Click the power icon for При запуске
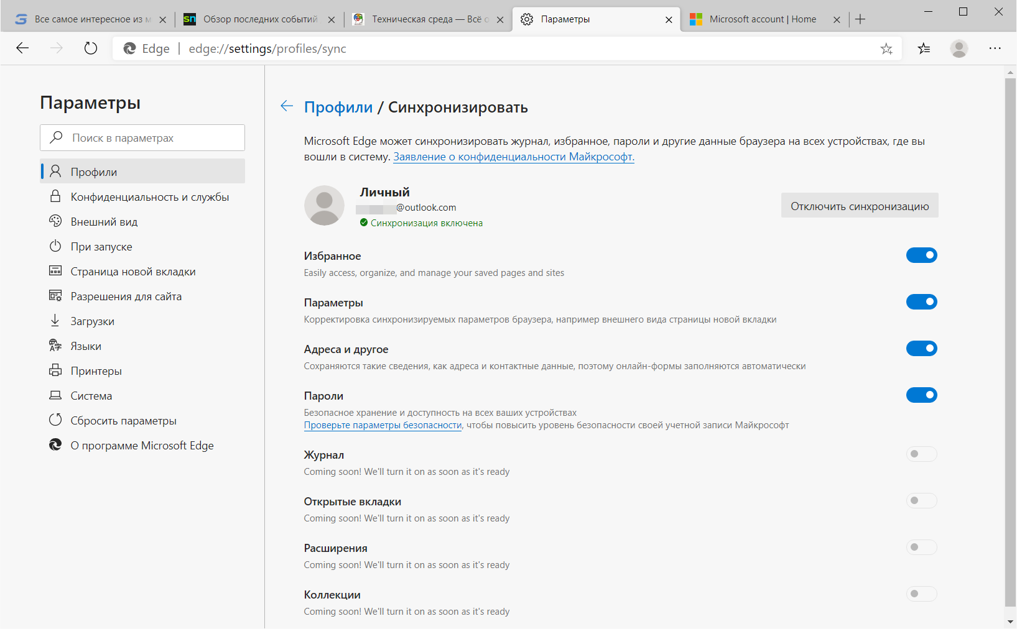This screenshot has height=629, width=1017. coord(55,246)
